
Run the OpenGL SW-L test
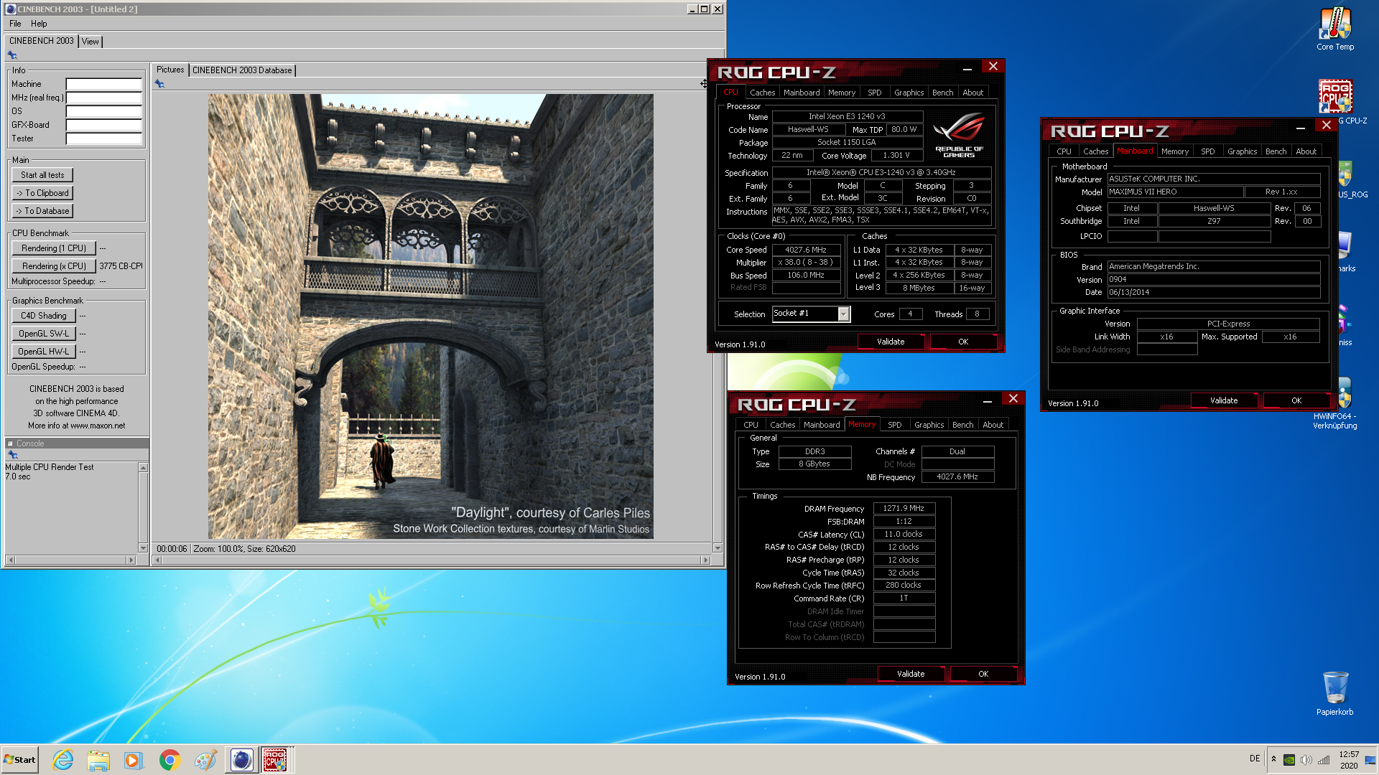click(44, 334)
